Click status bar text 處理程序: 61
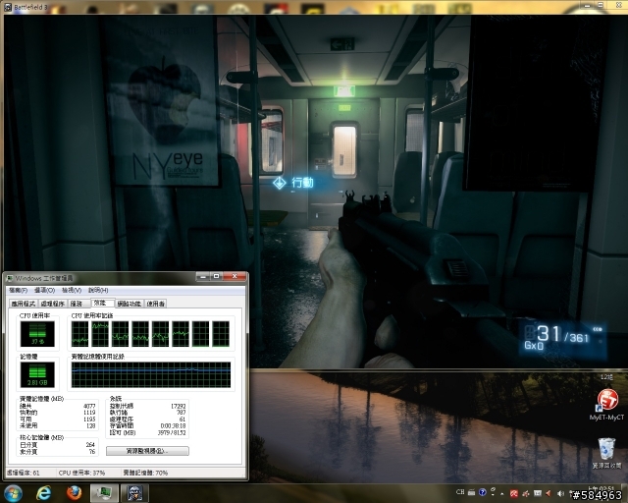This screenshot has height=503, width=628. tap(24, 473)
